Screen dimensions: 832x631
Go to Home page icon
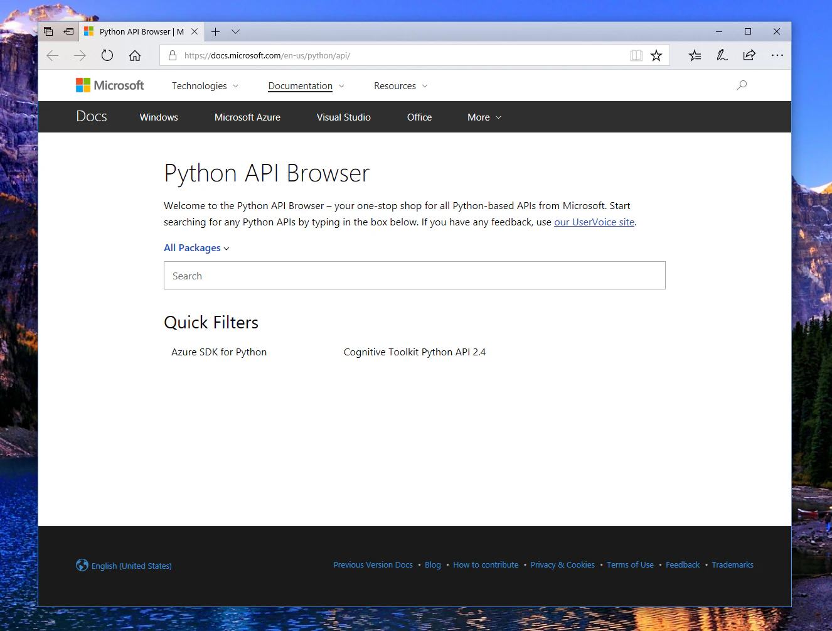click(x=135, y=56)
